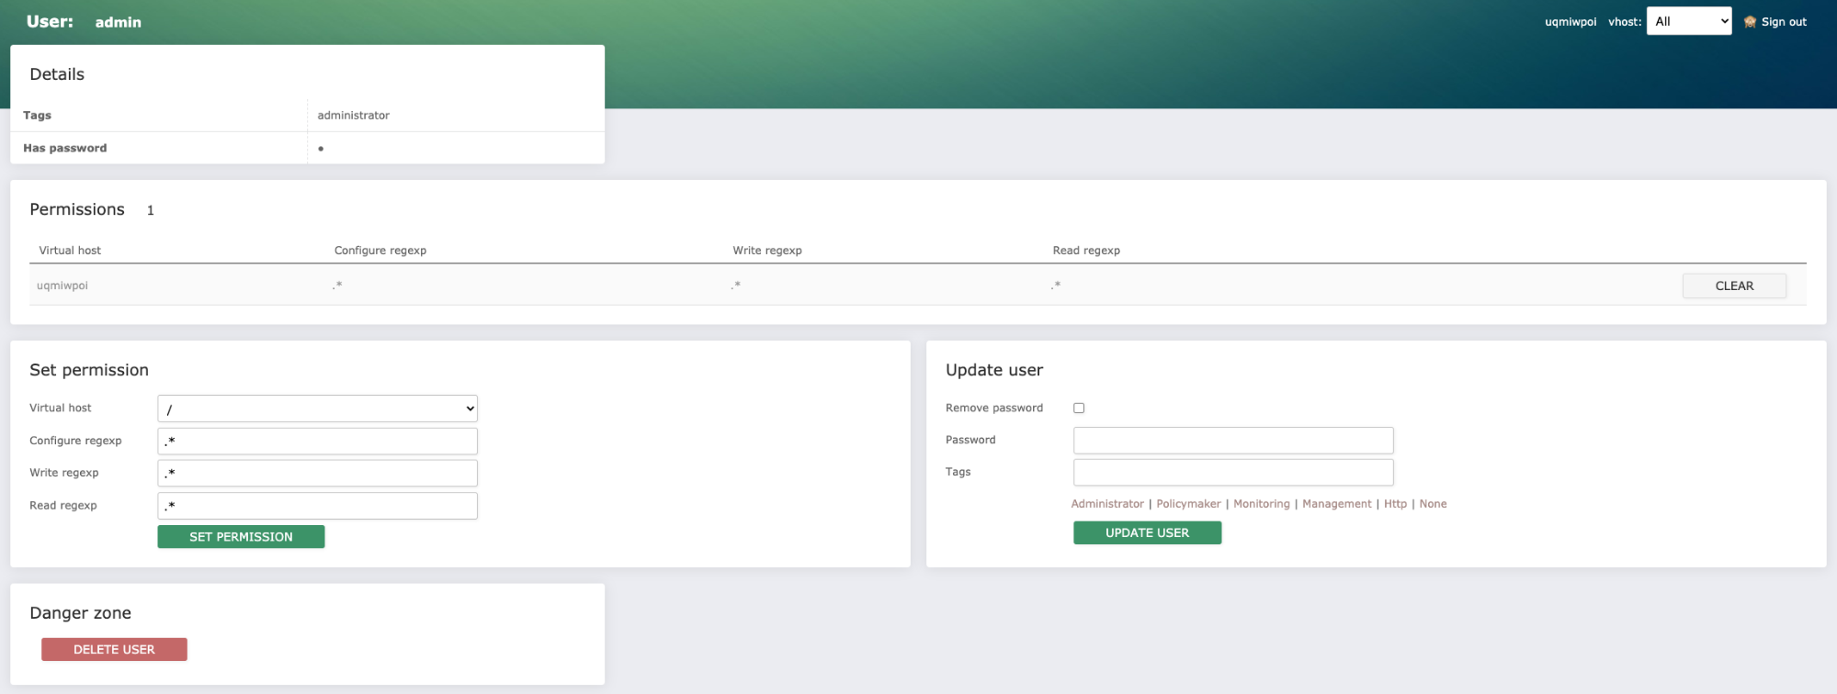This screenshot has height=694, width=1837.
Task: Open the uqmiwpoi virtual host link
Action: coord(62,286)
